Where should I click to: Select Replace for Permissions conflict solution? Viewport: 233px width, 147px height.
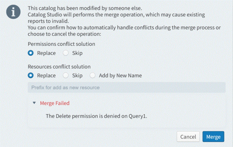pos(30,53)
